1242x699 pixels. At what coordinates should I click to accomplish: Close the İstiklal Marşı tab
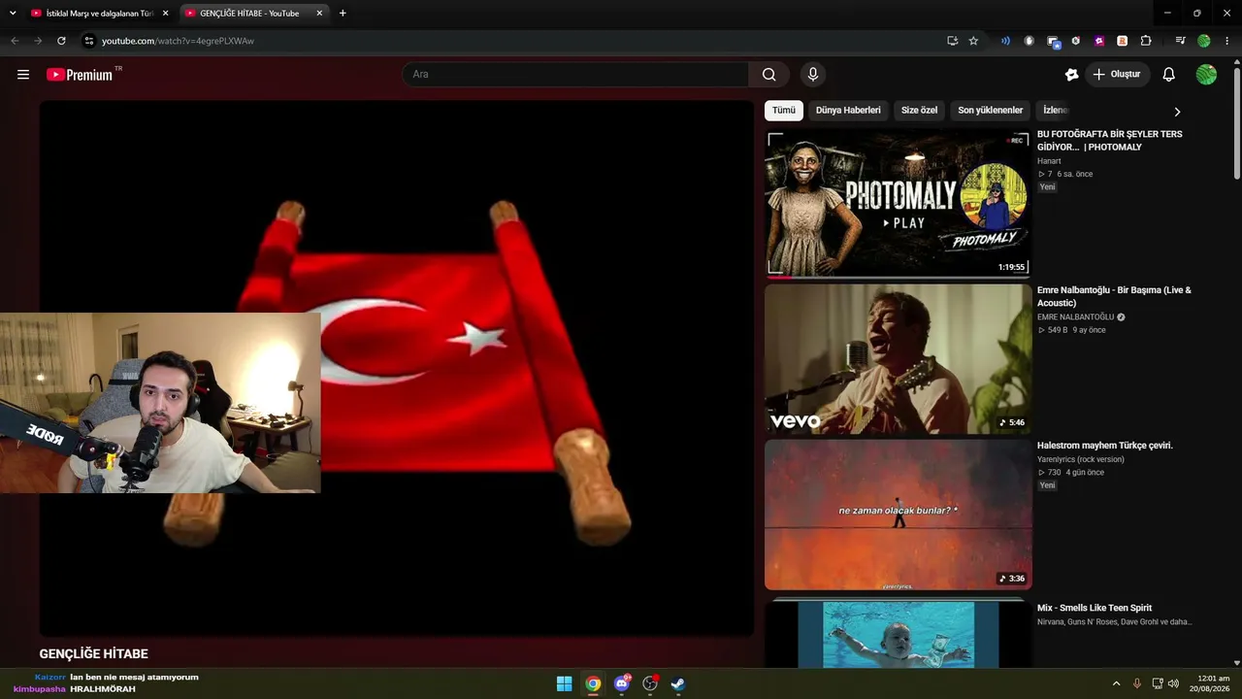(165, 14)
